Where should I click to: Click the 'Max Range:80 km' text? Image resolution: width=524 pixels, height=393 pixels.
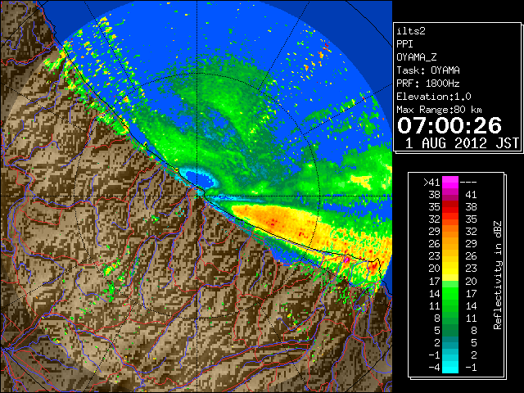(440, 110)
